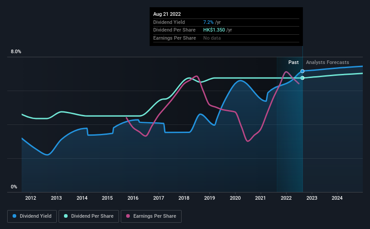Click the 2020 x-axis label
Image resolution: width=370 pixels, height=229 pixels.
coord(235,198)
